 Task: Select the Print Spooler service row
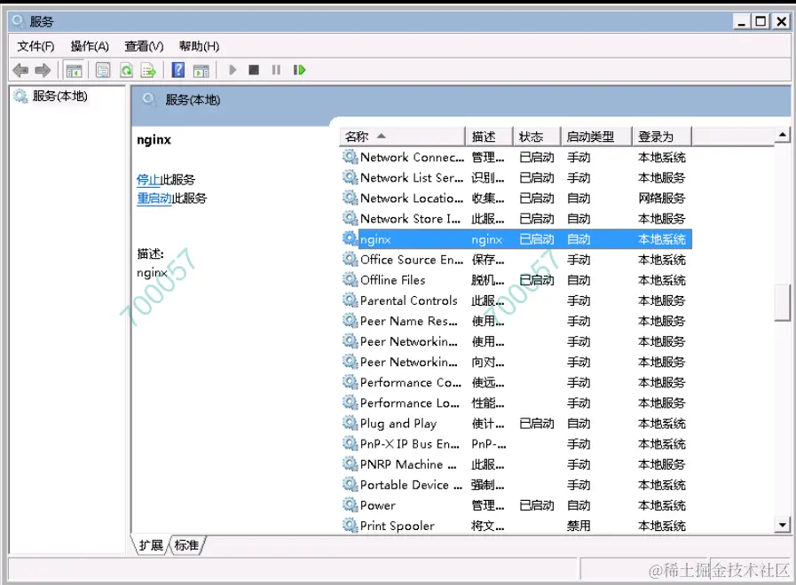(516, 526)
